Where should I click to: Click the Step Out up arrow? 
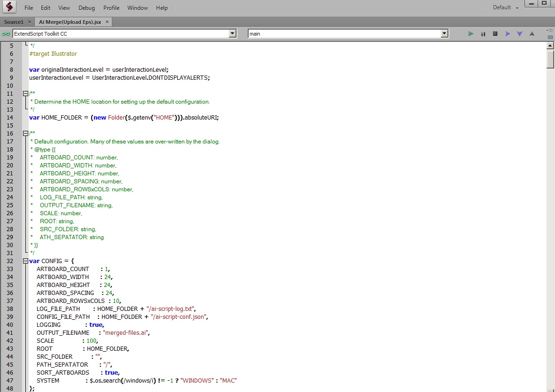click(532, 34)
